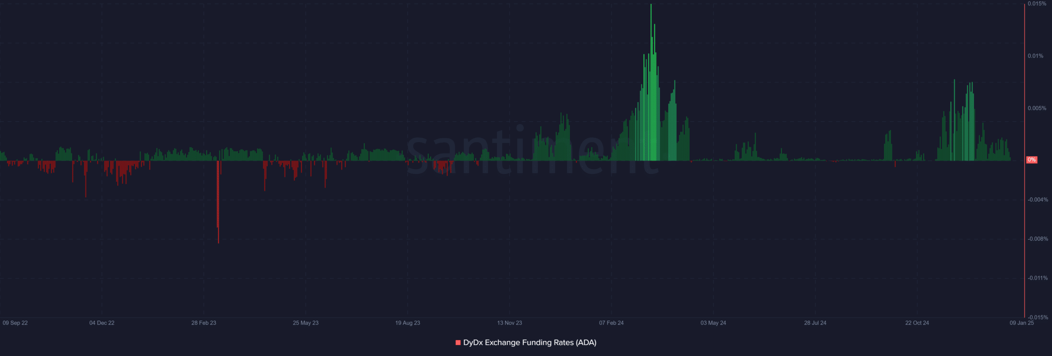Click the -0.015% bottom axis label
The height and width of the screenshot is (356, 1052).
1038,317
